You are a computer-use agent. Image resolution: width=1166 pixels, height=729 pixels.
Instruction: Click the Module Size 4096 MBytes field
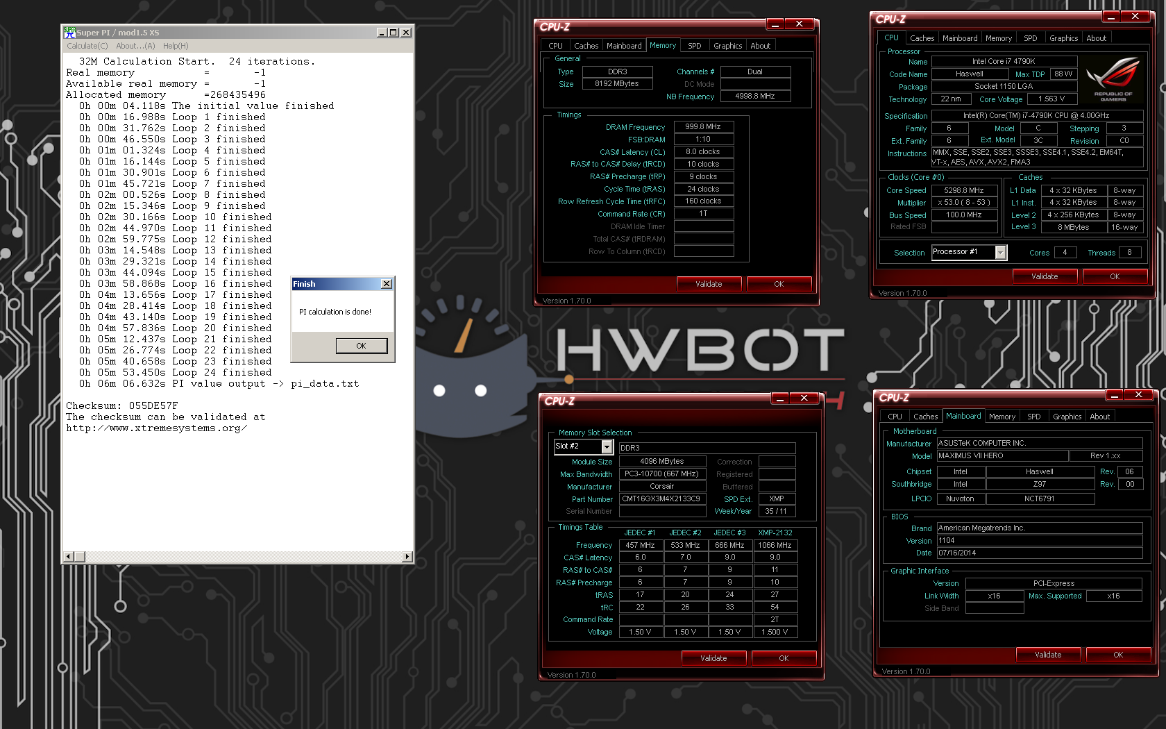(x=662, y=462)
